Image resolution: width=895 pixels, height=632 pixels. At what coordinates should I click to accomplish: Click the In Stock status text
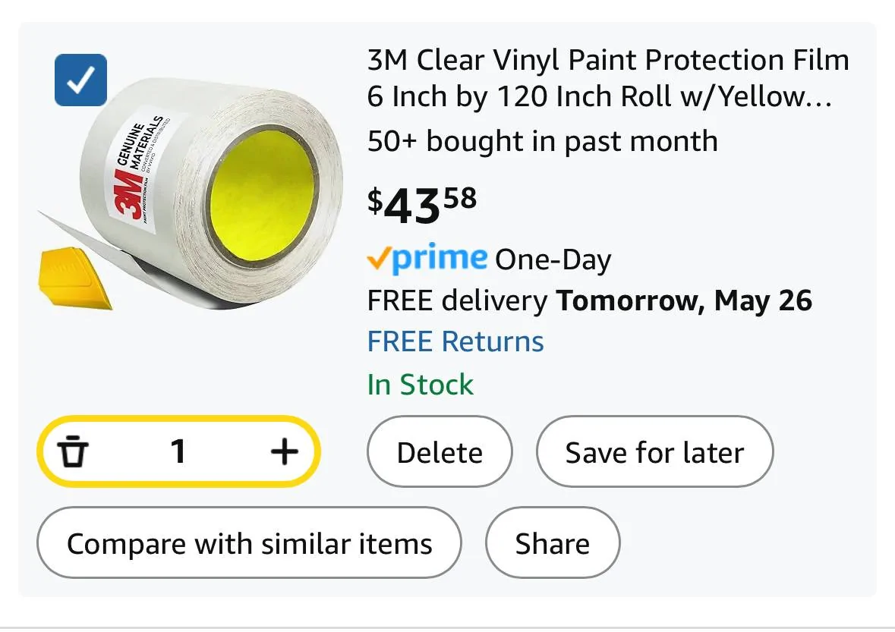click(x=420, y=385)
